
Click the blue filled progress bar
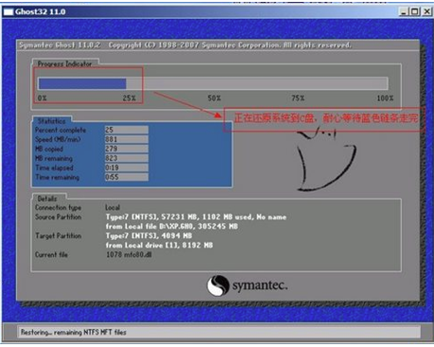click(82, 83)
